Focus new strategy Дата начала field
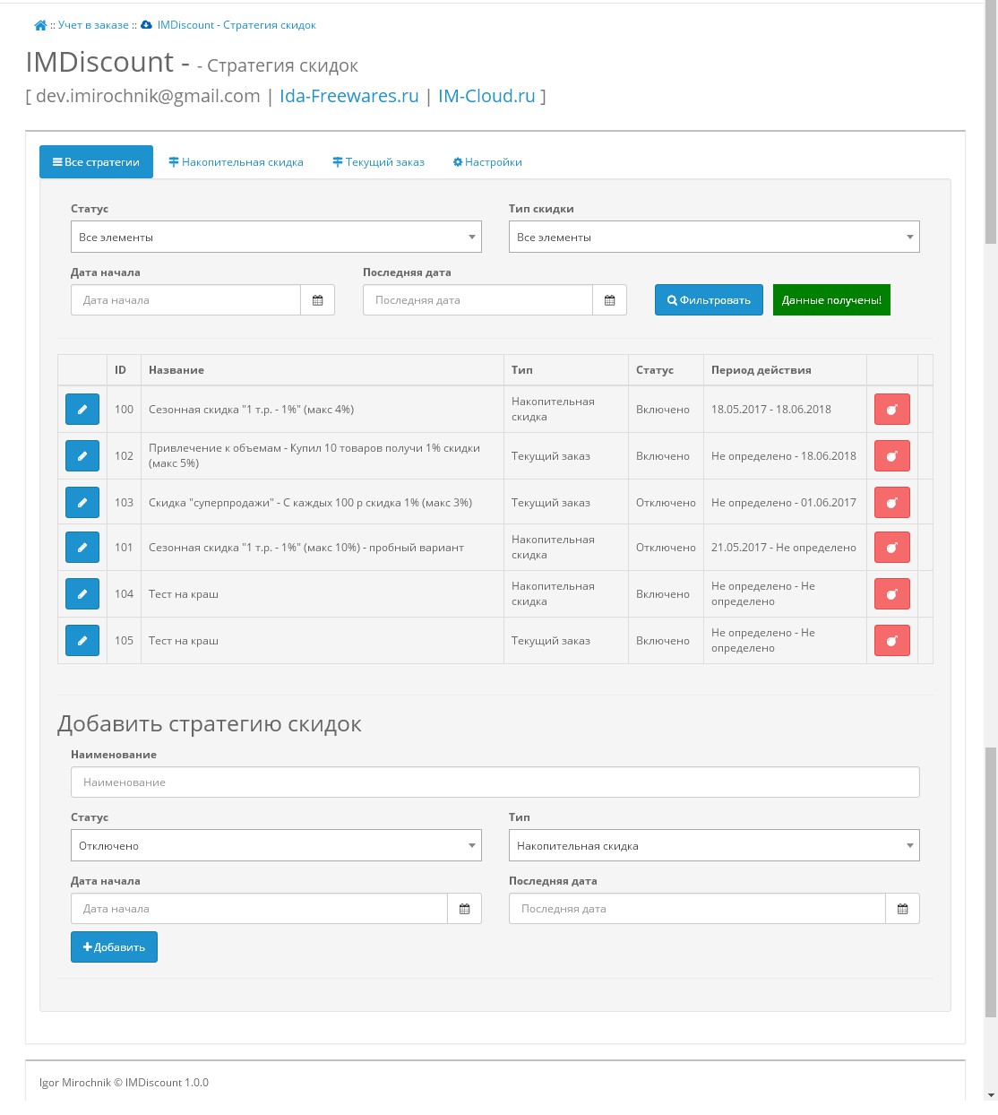The height and width of the screenshot is (1115, 998). click(x=259, y=909)
